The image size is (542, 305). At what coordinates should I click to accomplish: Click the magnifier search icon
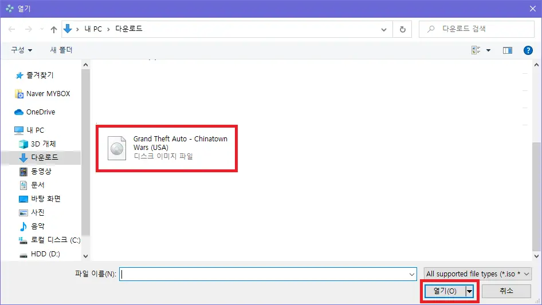click(431, 29)
